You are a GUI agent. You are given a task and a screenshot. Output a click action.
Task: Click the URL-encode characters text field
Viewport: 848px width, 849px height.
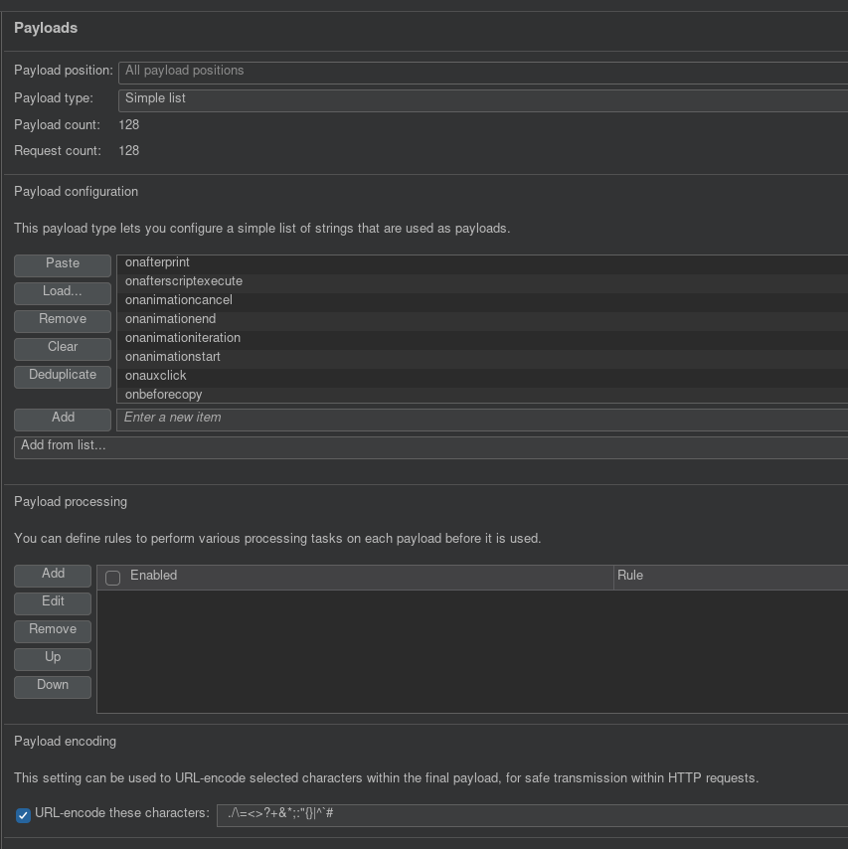tap(531, 815)
